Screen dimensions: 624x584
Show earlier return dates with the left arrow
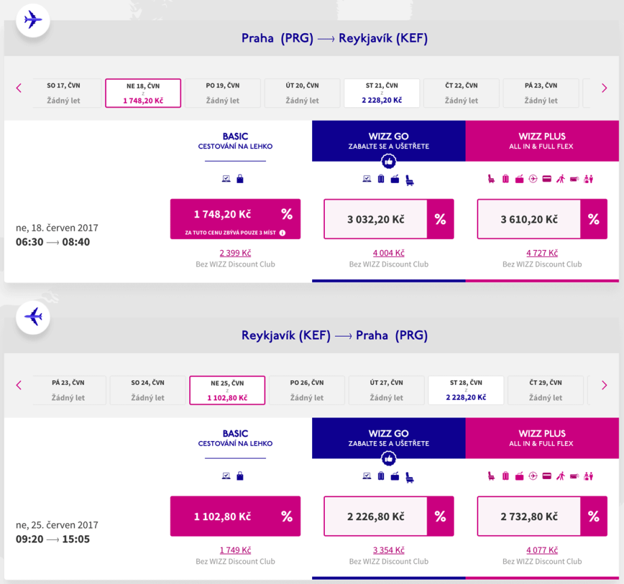[x=19, y=385]
